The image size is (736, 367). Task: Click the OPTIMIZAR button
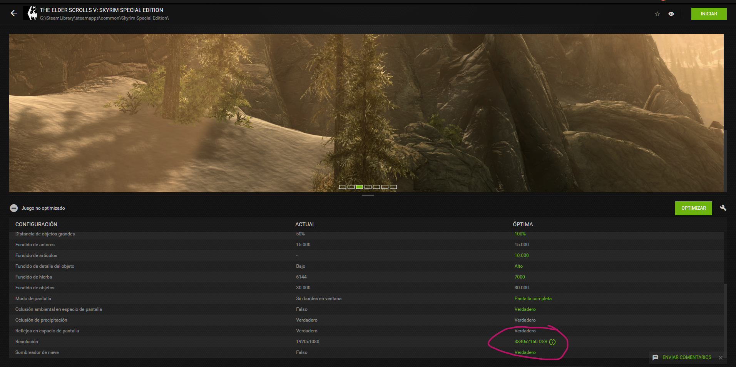pos(693,208)
